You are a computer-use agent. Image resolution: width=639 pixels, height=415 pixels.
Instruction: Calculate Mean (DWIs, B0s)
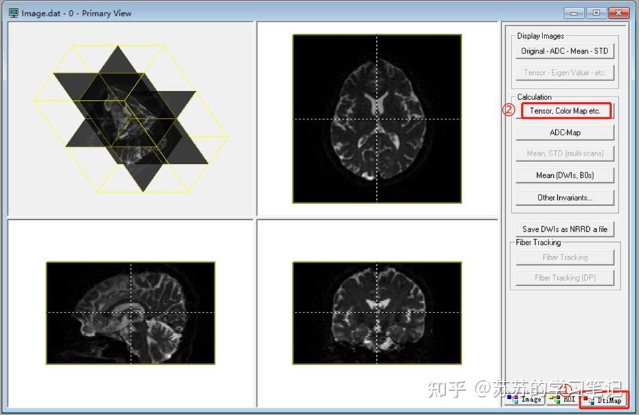coord(565,175)
